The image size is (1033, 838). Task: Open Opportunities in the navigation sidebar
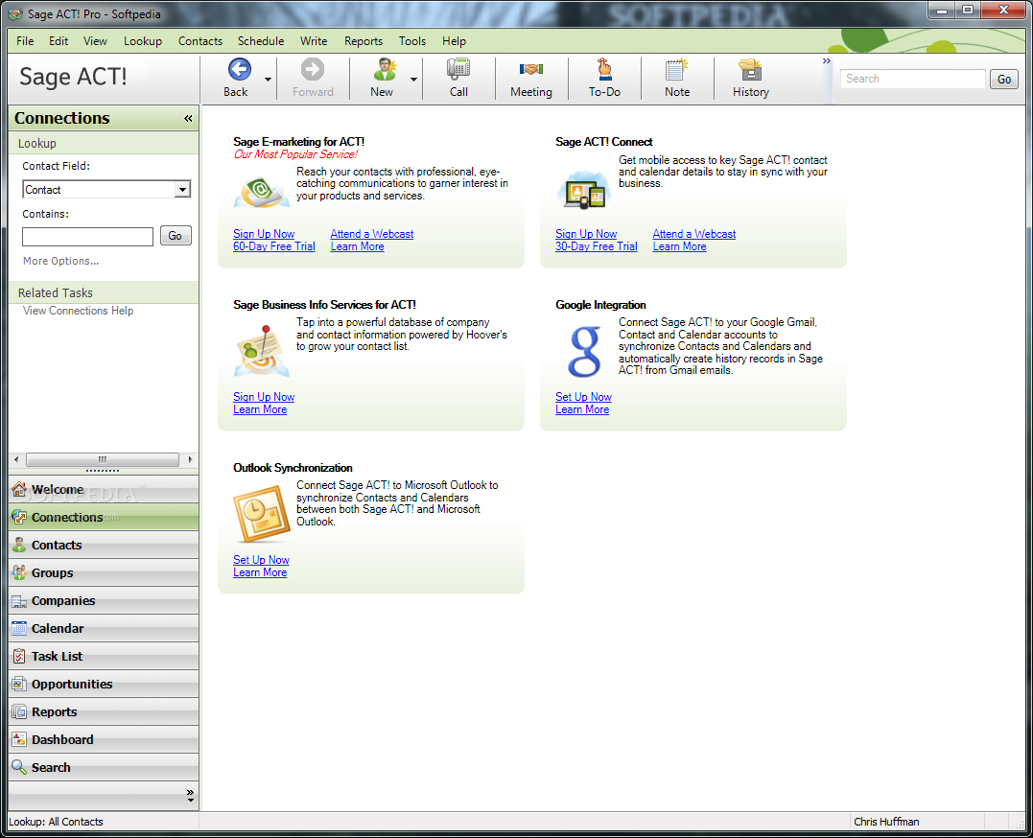(x=104, y=684)
